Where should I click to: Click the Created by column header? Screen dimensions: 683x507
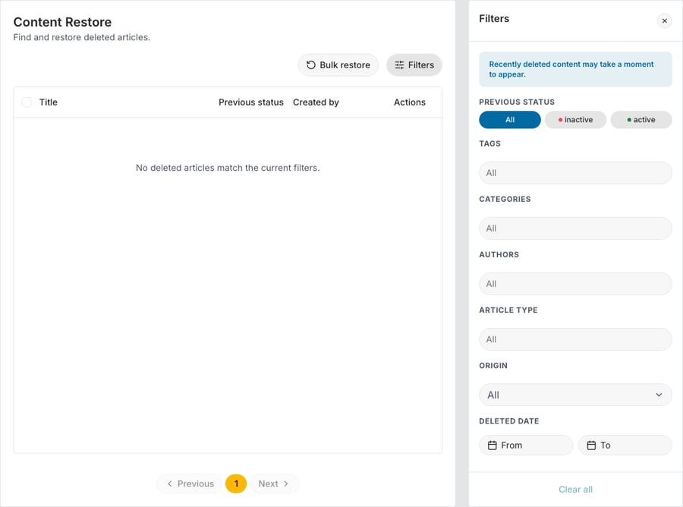[x=316, y=102]
